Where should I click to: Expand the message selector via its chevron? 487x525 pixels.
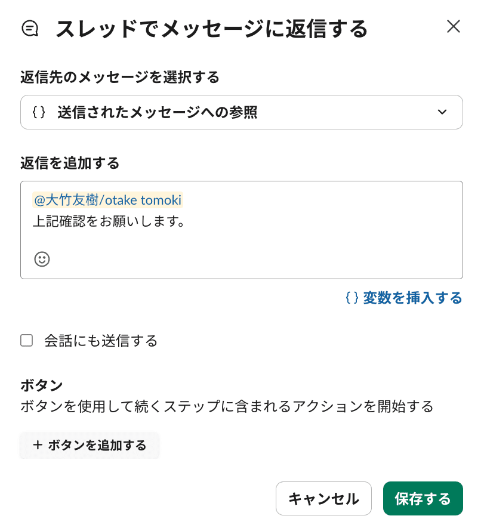click(x=442, y=112)
